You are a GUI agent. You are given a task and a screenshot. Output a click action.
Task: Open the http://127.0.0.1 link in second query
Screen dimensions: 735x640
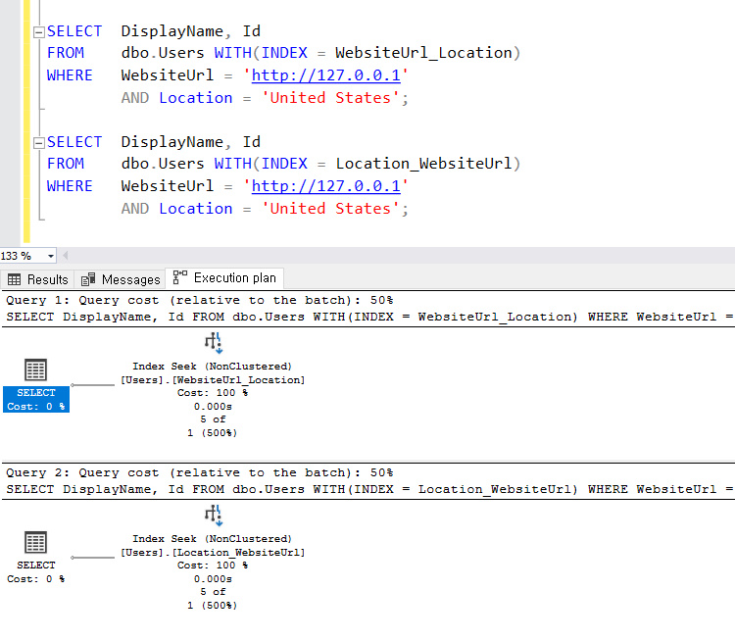click(326, 186)
